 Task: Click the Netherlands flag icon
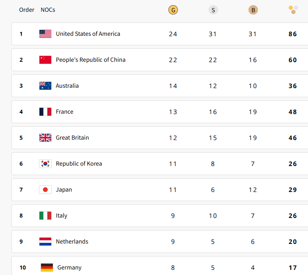point(45,242)
